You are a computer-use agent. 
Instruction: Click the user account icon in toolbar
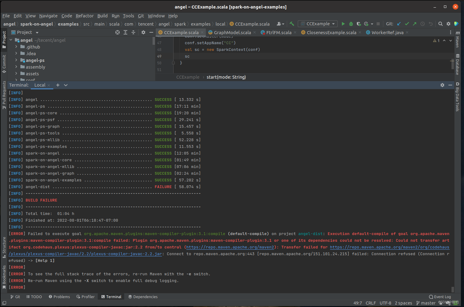[x=280, y=24]
